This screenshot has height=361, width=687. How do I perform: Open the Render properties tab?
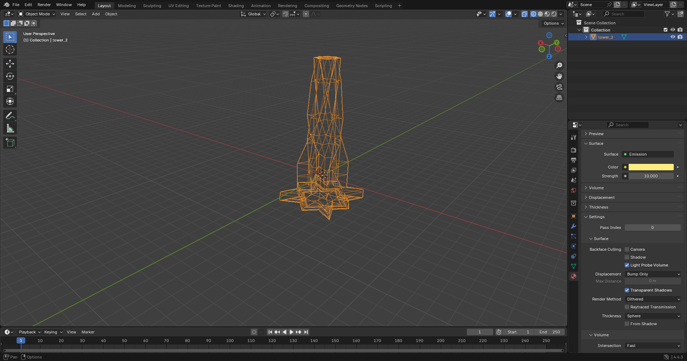pyautogui.click(x=574, y=150)
